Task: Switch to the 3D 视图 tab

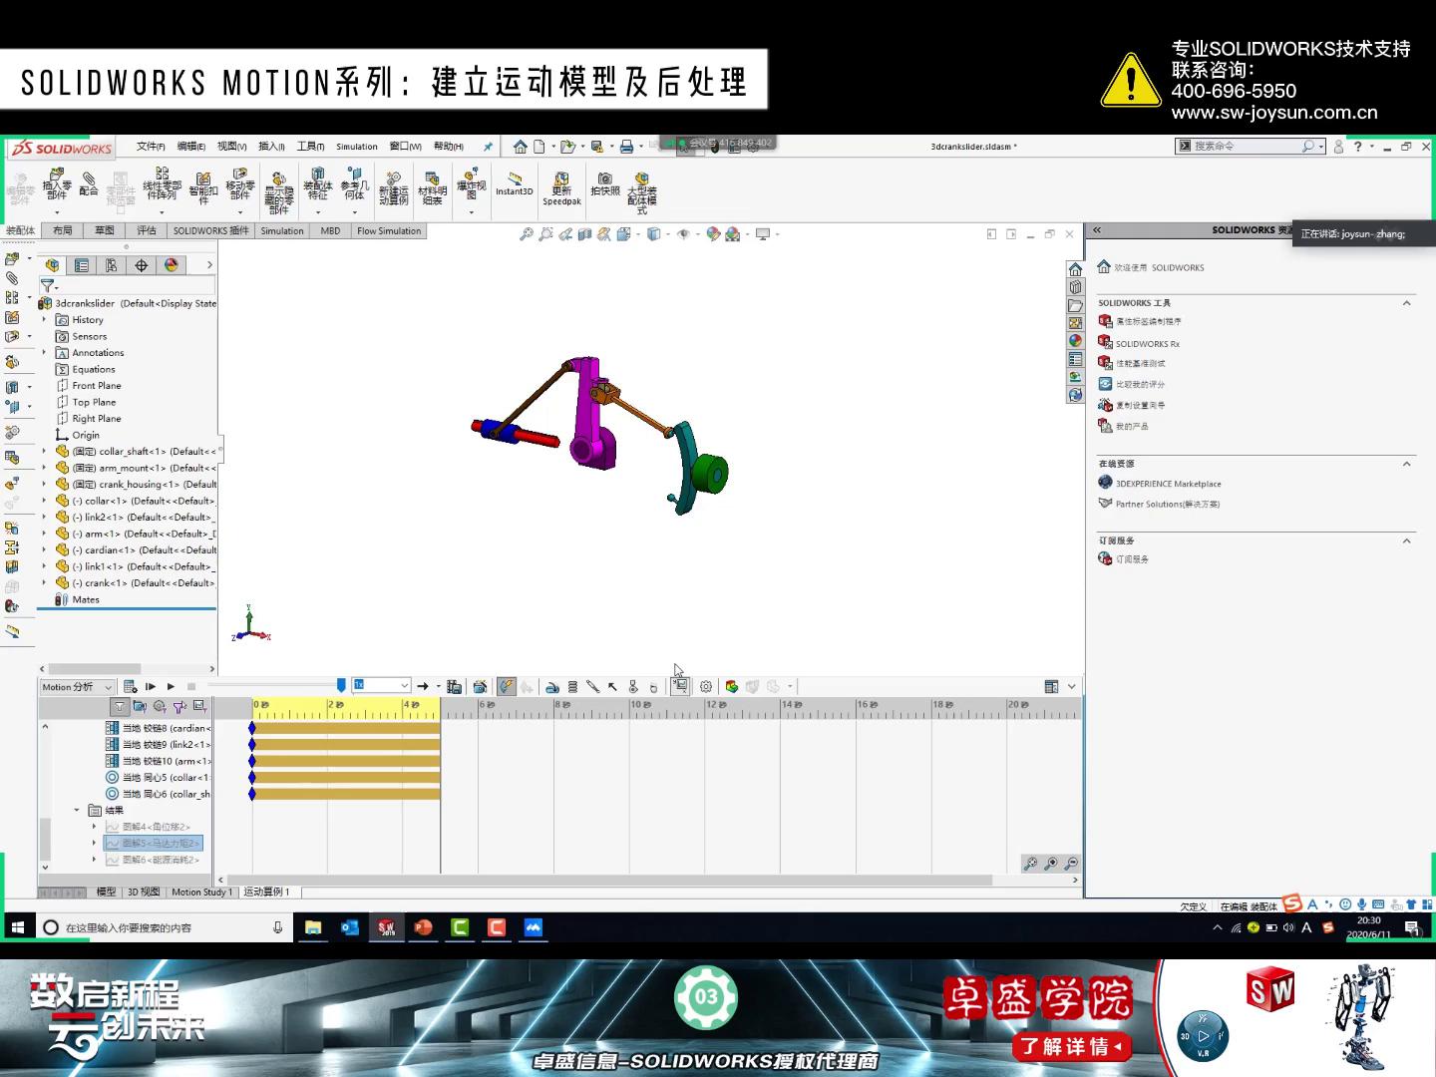Action: [x=146, y=892]
